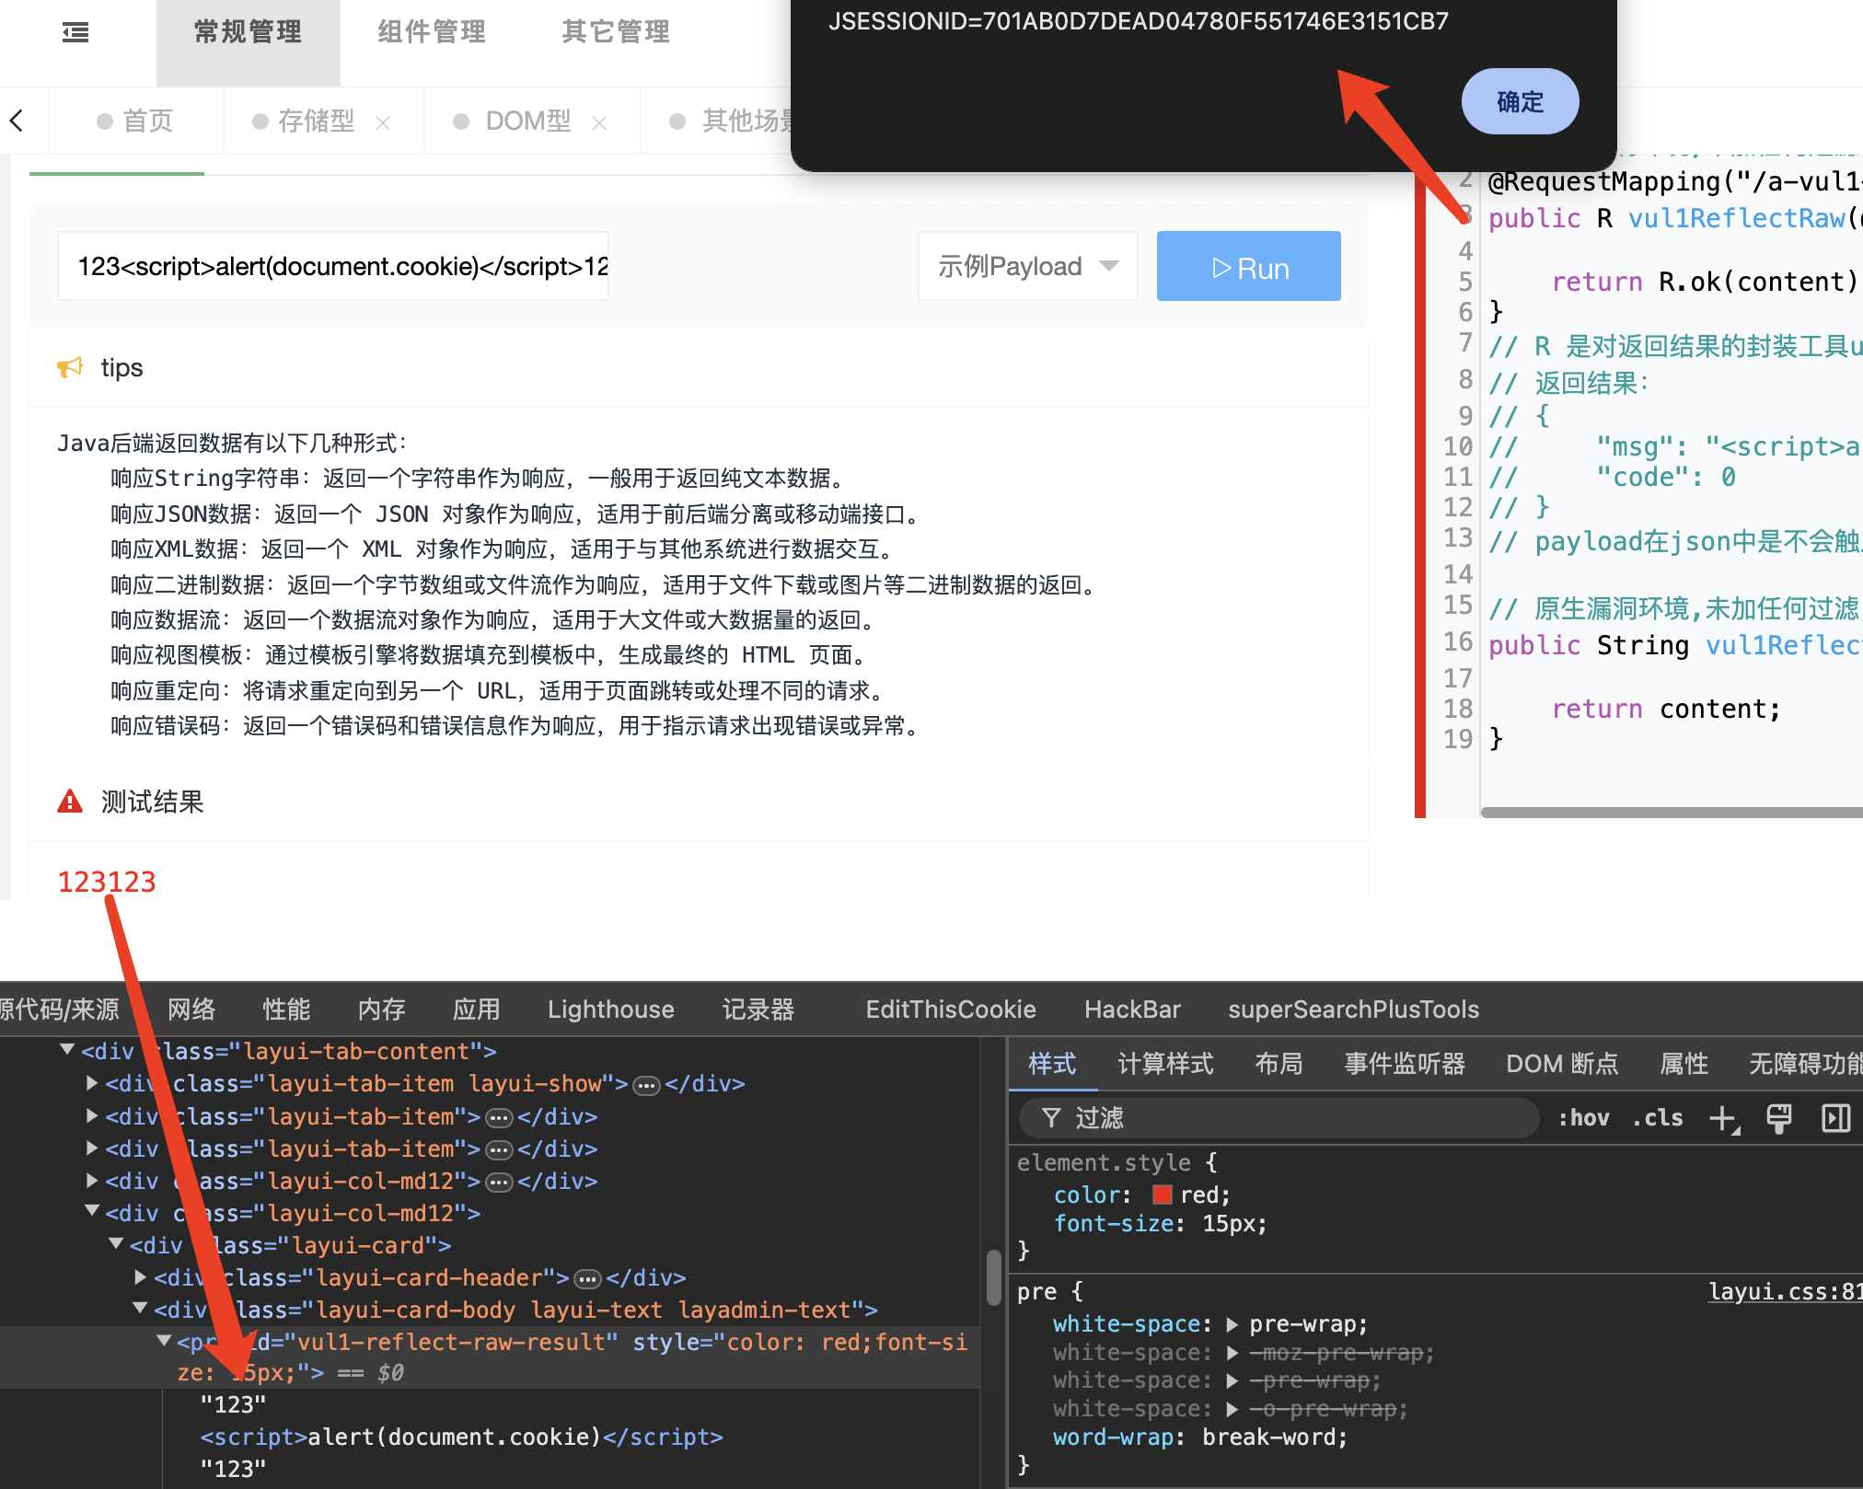Collapse the second layui-col-md12 div
This screenshot has width=1863, height=1489.
91,1211
